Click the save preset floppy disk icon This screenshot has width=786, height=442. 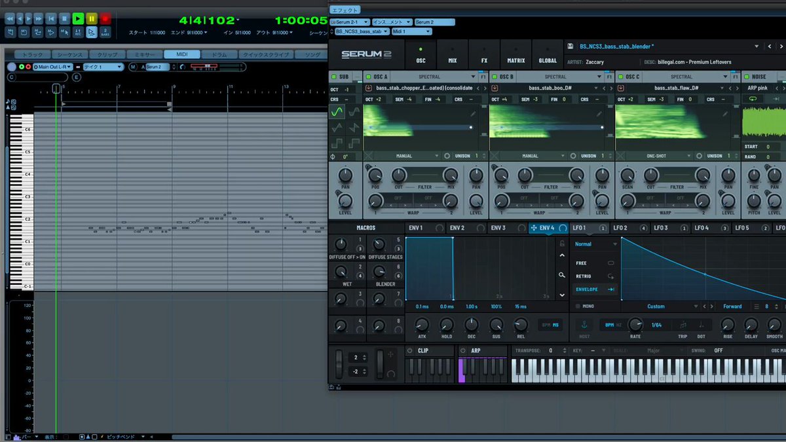point(571,46)
